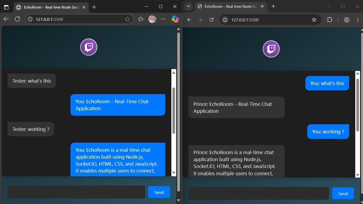The width and height of the screenshot is (363, 204).
Task: Minimize the right Chrome window
Action: [329, 7]
